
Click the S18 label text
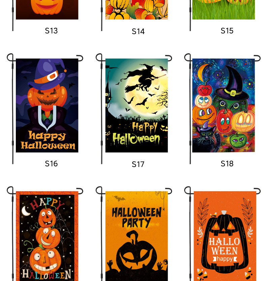point(227,164)
